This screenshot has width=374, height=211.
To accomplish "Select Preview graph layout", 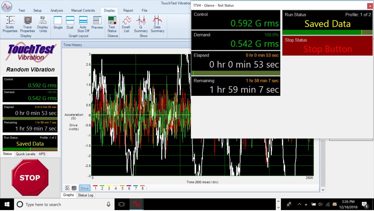I will (97, 23).
